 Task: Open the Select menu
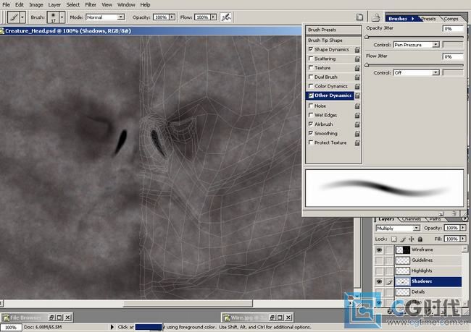coord(73,5)
